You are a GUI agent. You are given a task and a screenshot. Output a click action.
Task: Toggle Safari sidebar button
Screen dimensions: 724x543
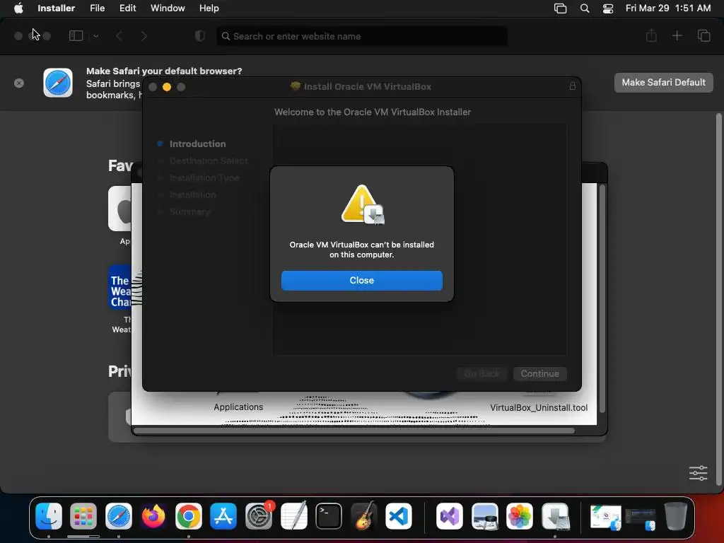click(x=76, y=35)
